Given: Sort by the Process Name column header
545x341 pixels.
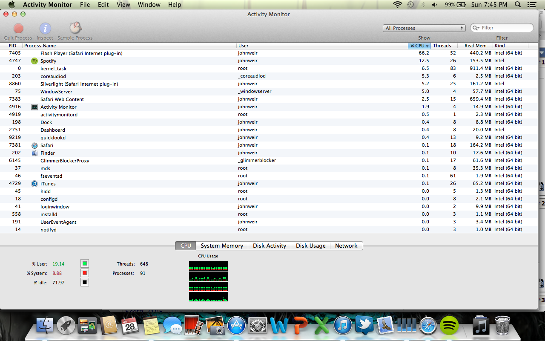Looking at the screenshot, I should [x=130, y=46].
